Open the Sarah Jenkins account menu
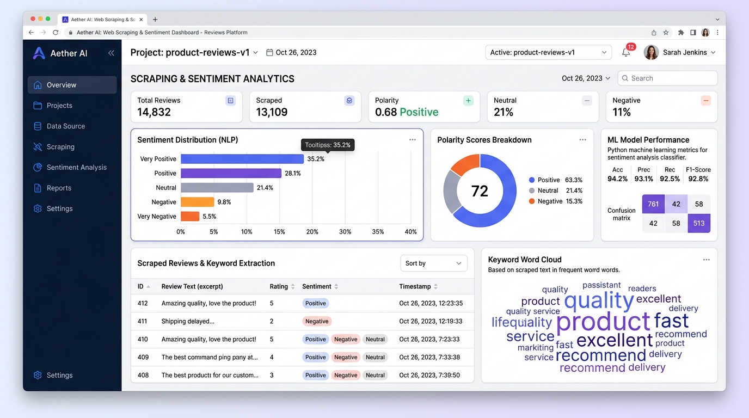The height and width of the screenshot is (418, 749). click(680, 52)
